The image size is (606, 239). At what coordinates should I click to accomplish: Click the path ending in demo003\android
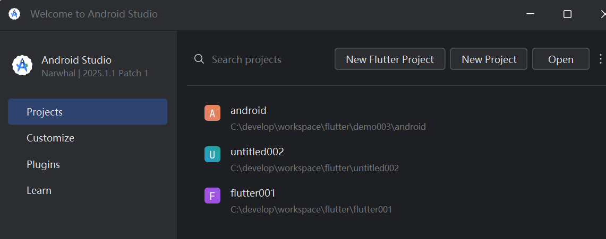click(328, 127)
